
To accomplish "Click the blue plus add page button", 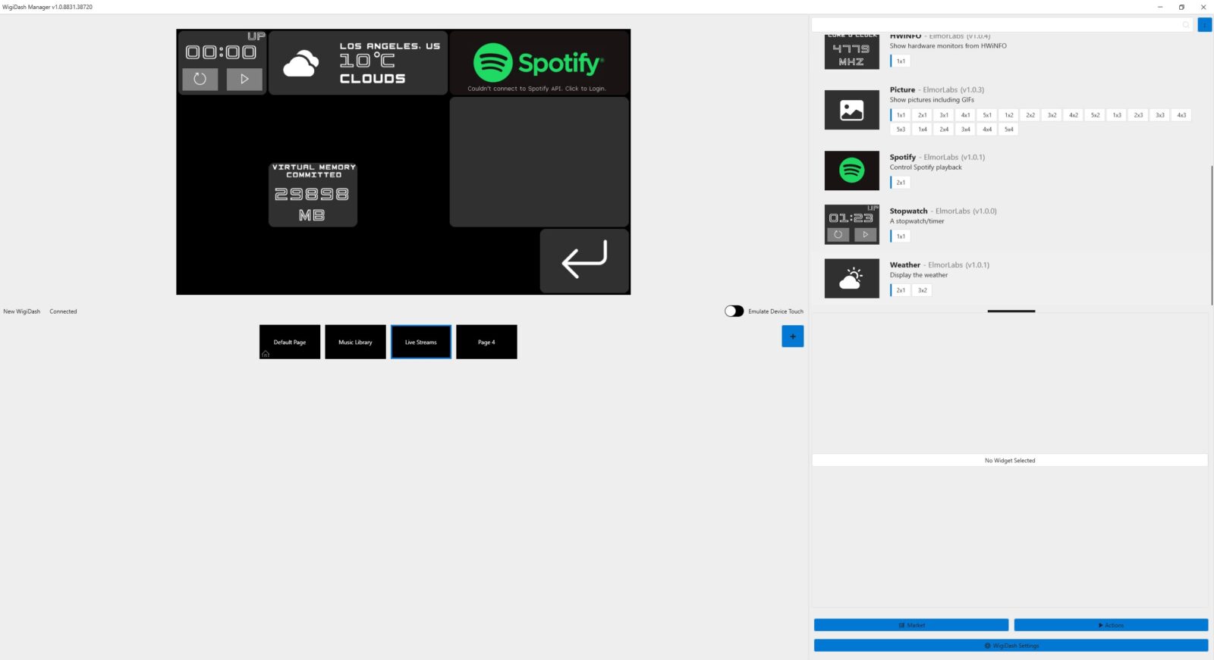I will click(792, 336).
